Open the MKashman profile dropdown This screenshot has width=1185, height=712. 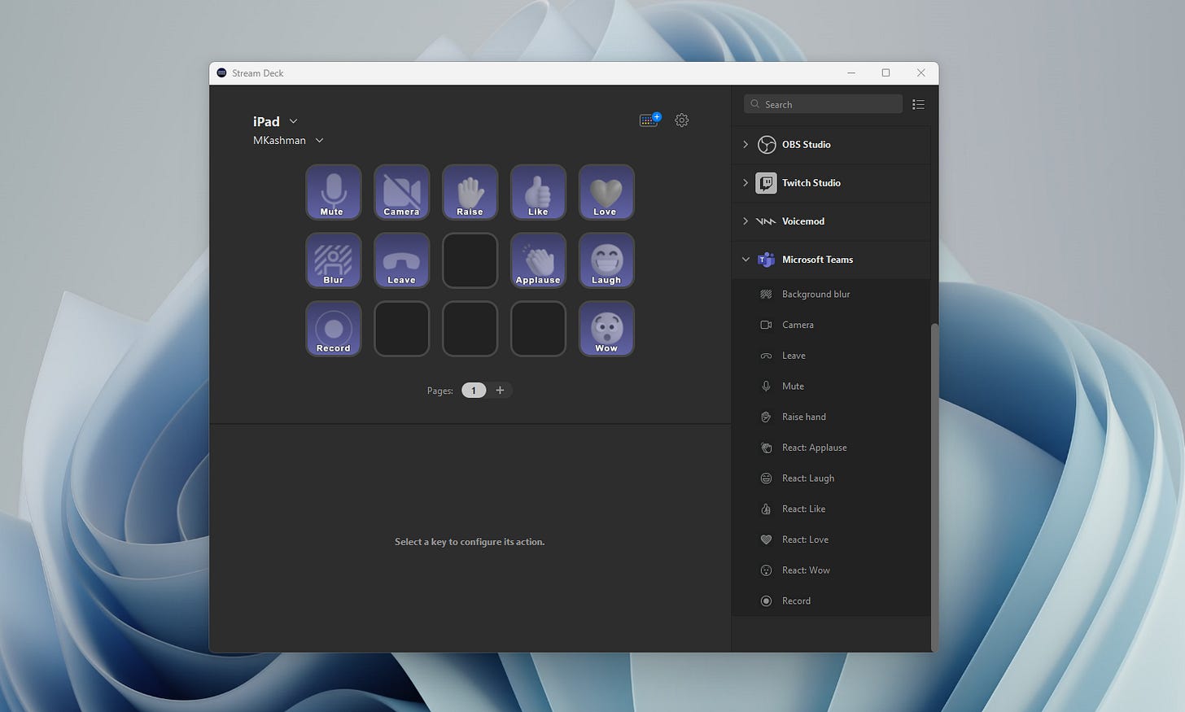tap(319, 141)
